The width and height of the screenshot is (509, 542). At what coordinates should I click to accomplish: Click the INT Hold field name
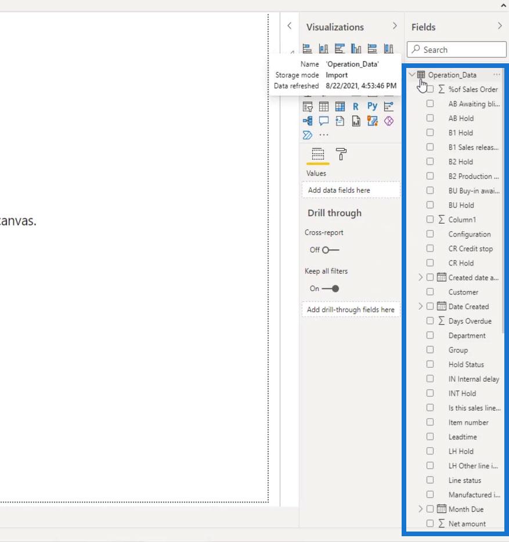[462, 393]
